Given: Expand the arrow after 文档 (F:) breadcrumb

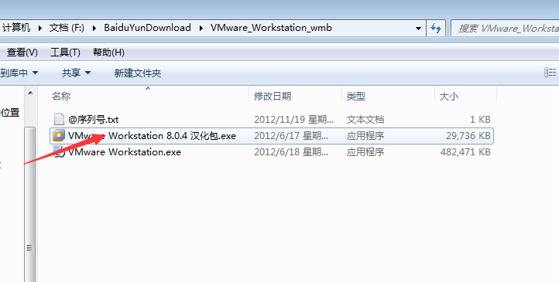Looking at the screenshot, I should (94, 28).
